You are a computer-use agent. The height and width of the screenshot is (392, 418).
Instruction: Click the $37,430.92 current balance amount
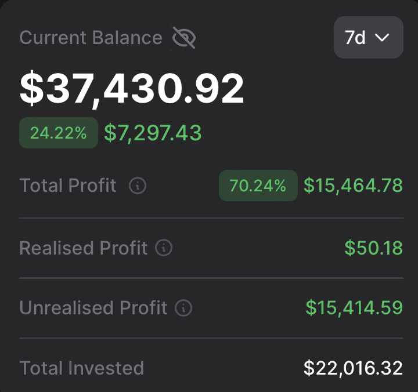pos(132,89)
